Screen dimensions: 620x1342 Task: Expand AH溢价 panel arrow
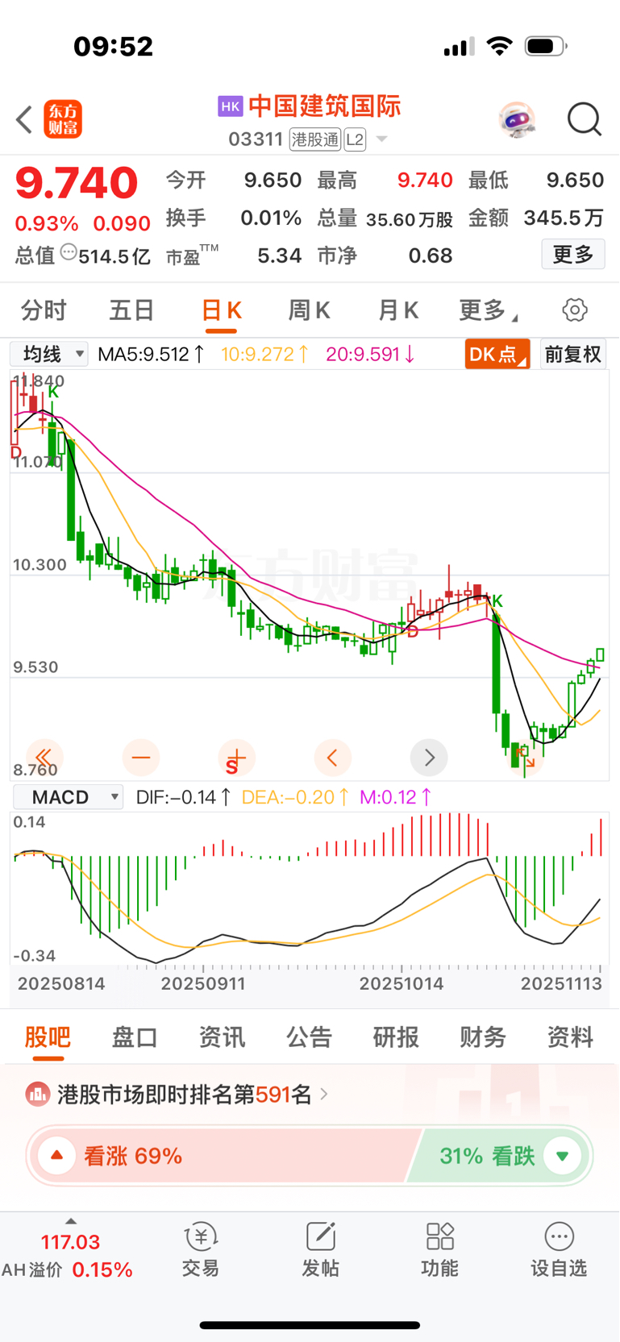point(71,1221)
